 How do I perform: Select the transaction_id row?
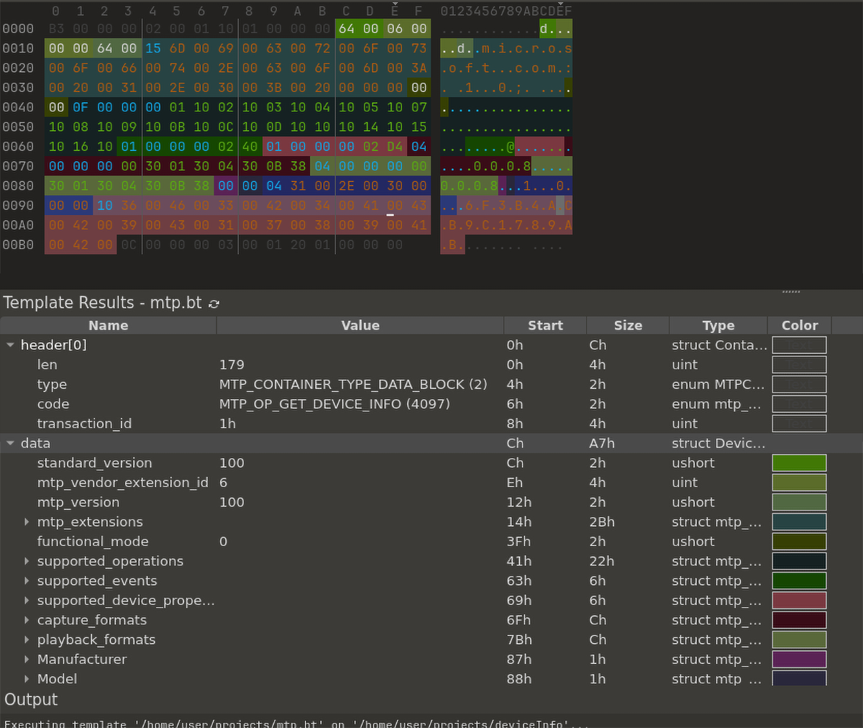coord(431,424)
